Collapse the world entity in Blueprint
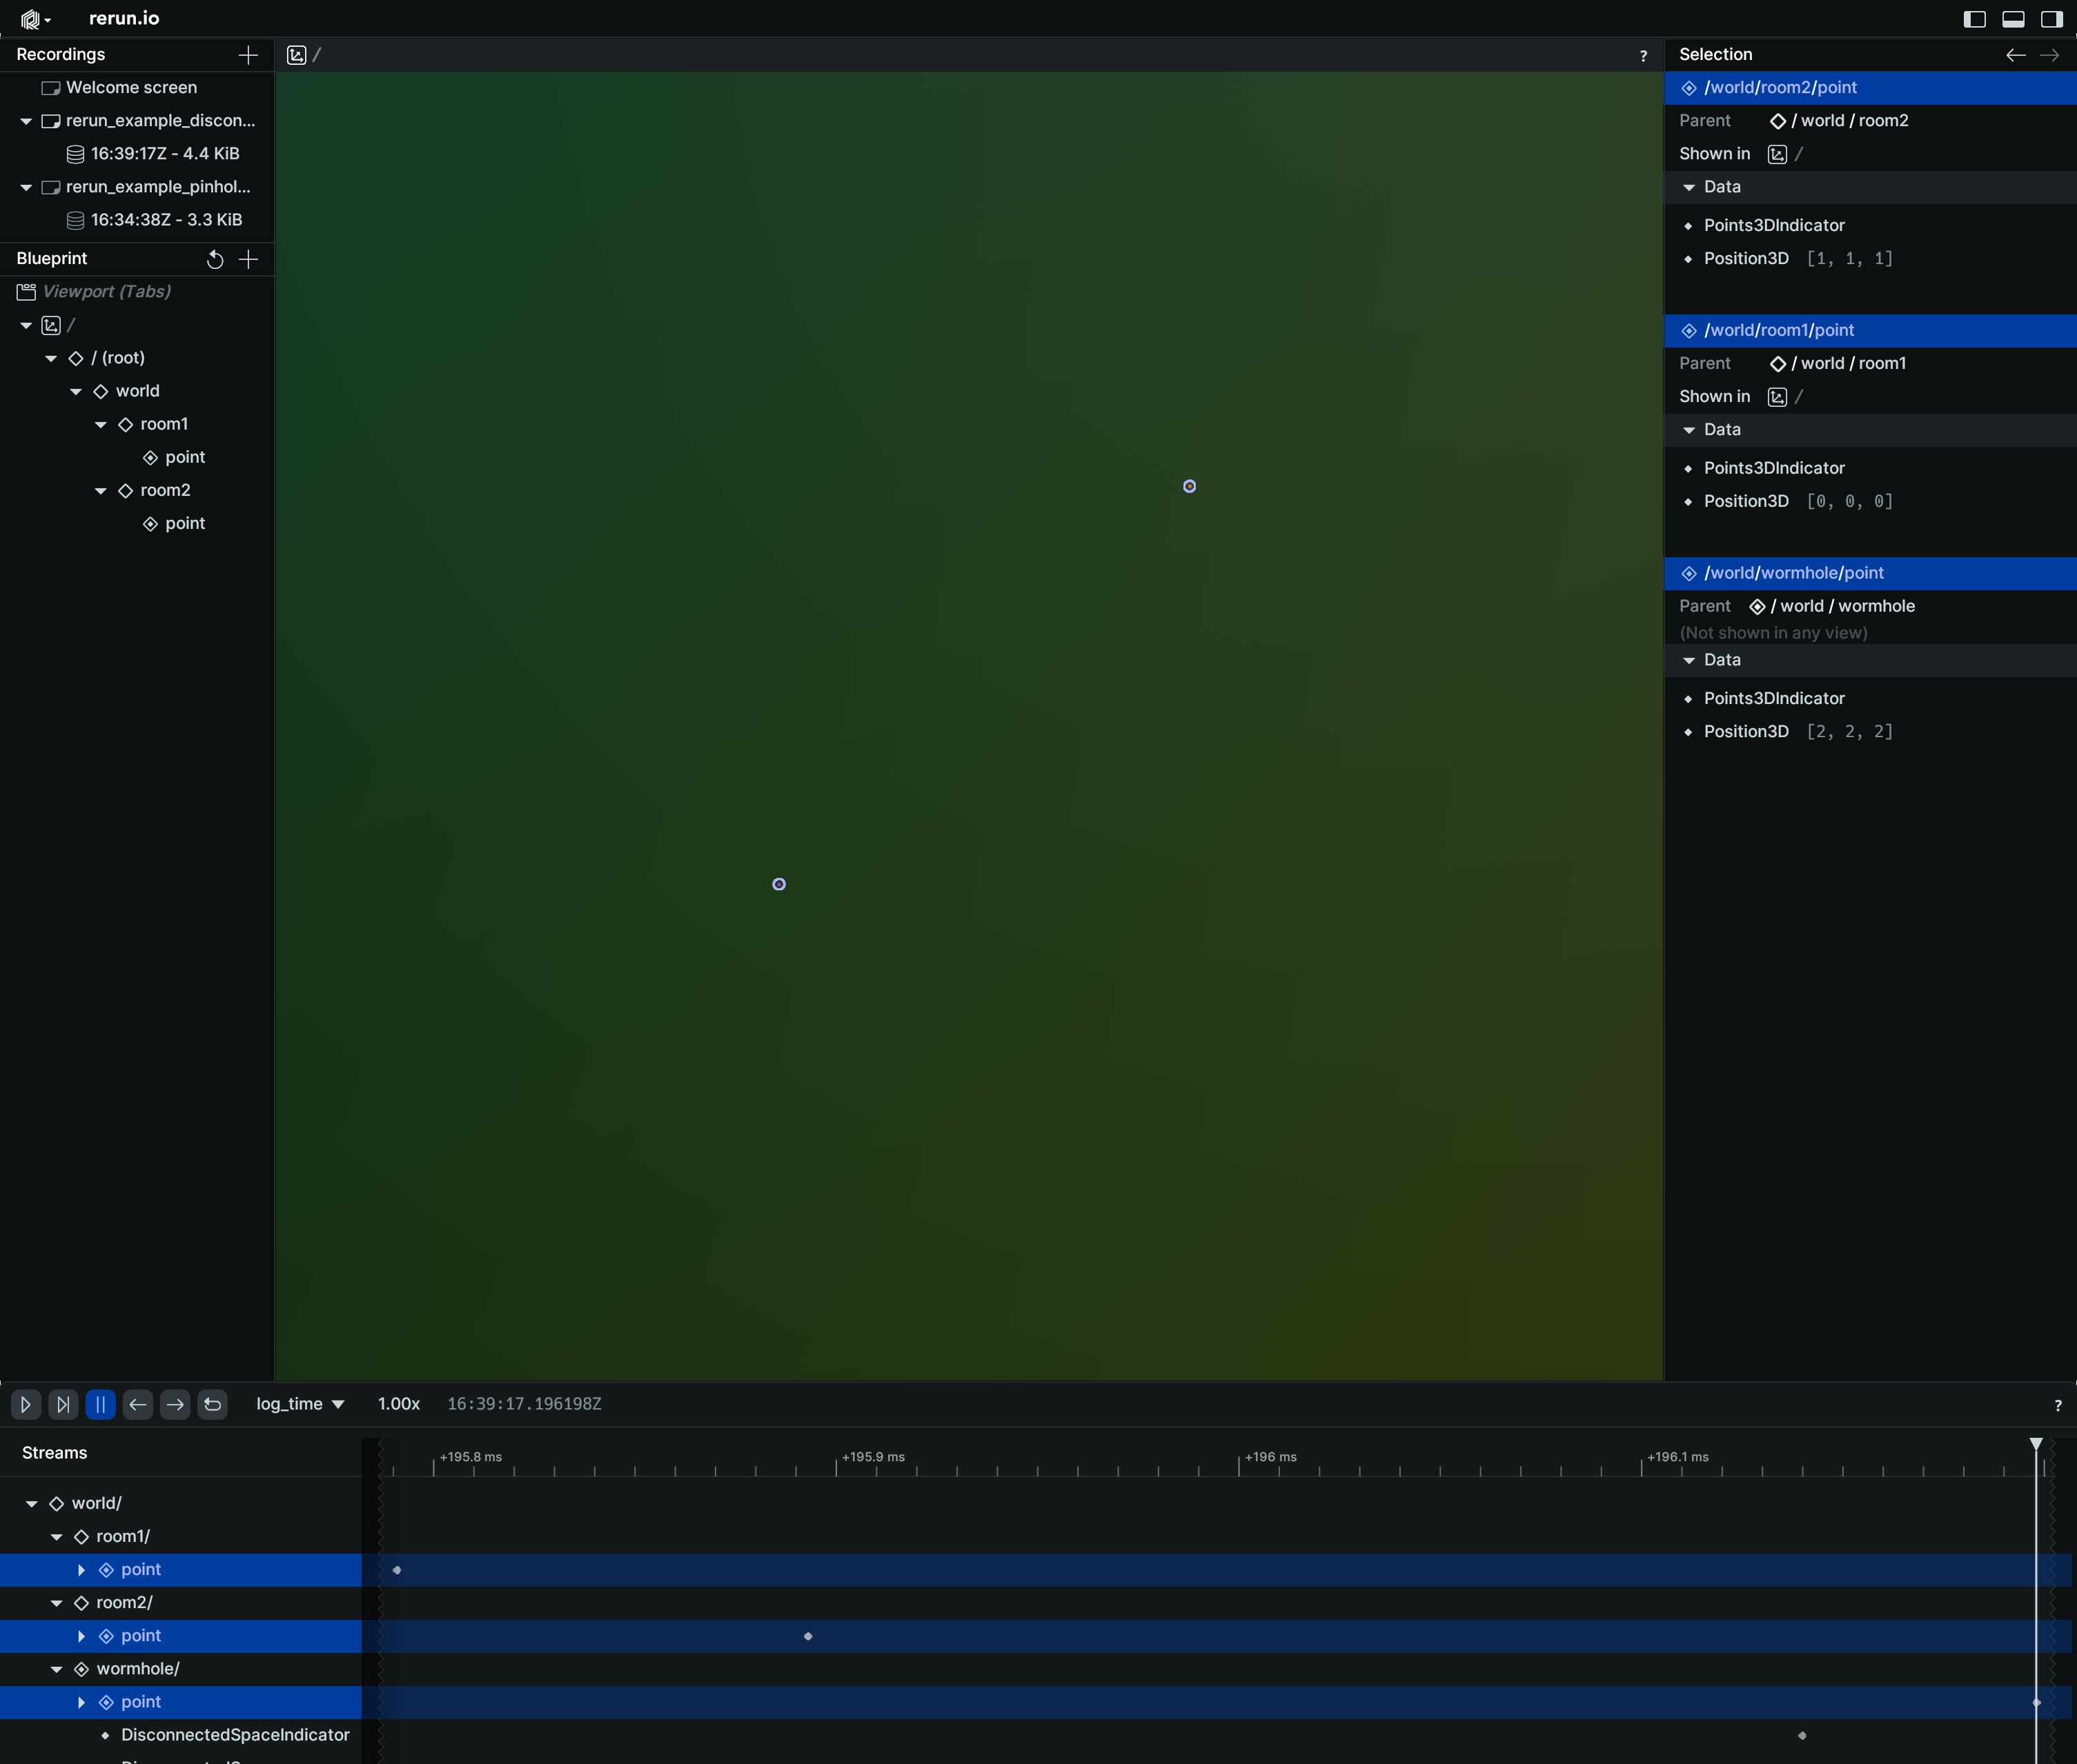 (x=76, y=391)
